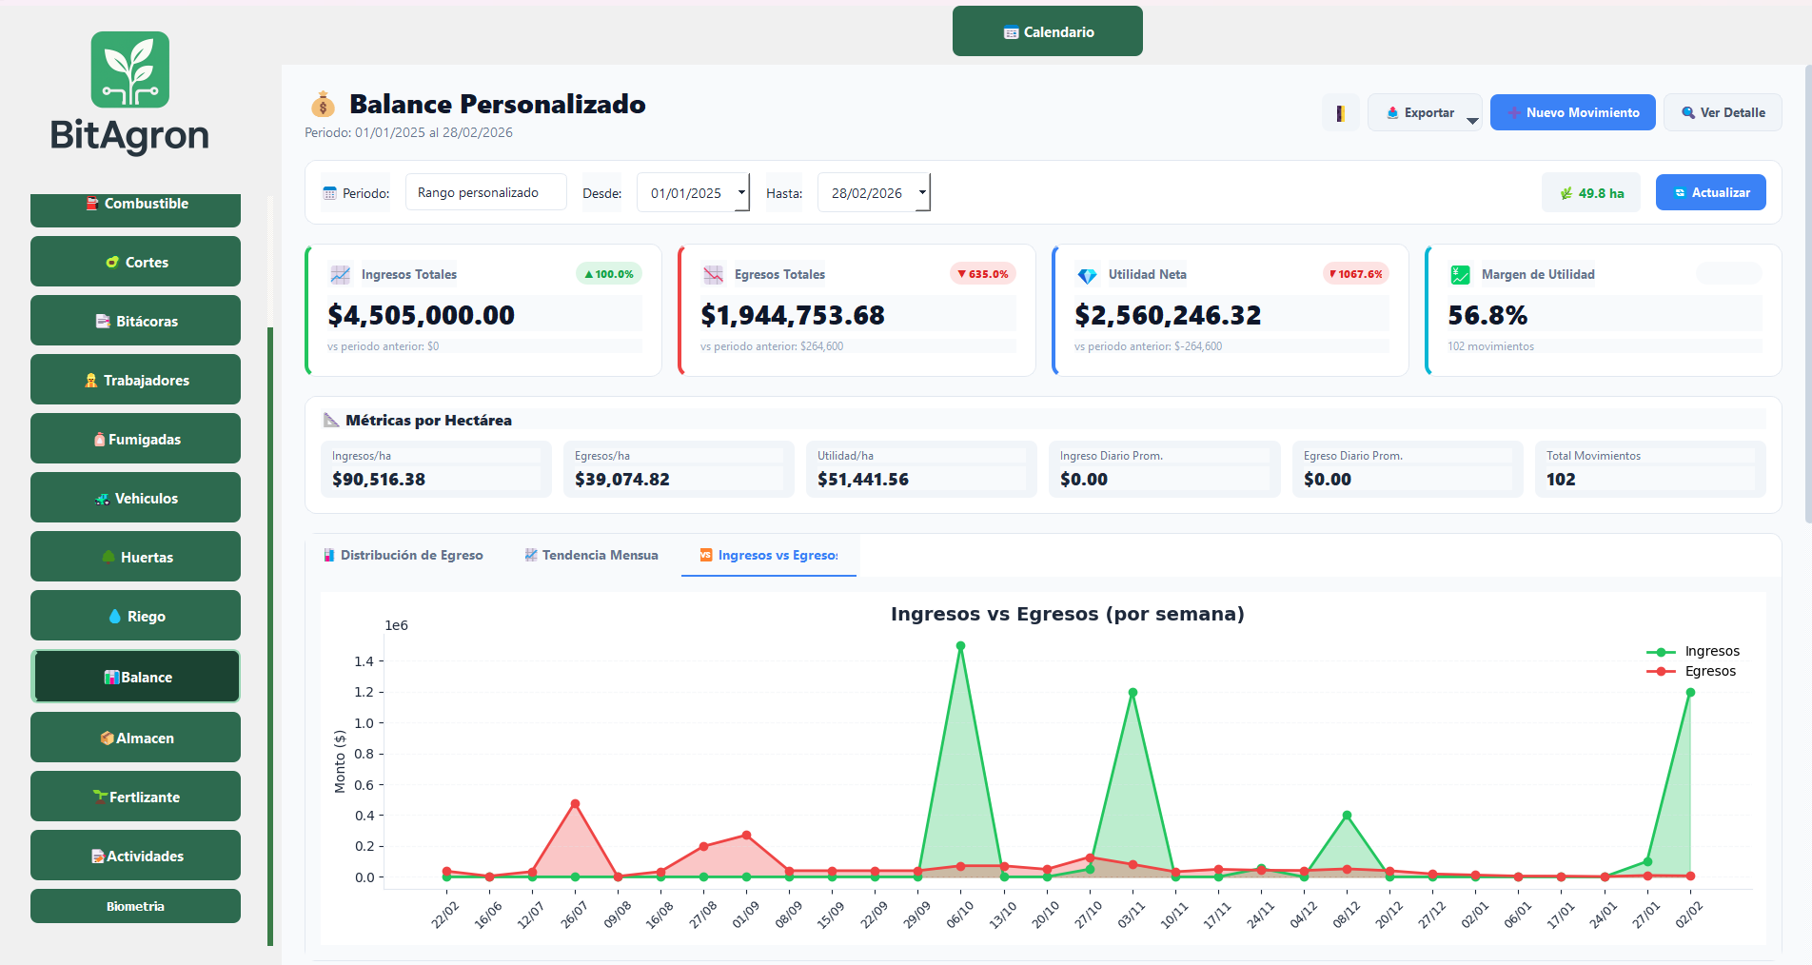Click the declining chart icon on Egresos Totales
The height and width of the screenshot is (965, 1812).
[713, 274]
